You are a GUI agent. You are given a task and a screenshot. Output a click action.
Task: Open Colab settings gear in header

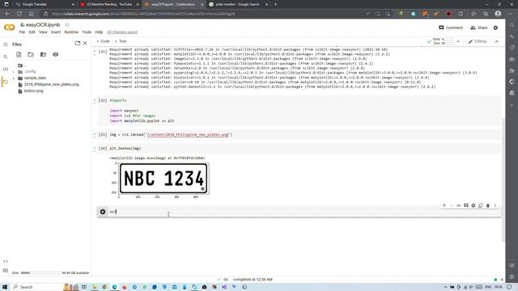(495, 27)
